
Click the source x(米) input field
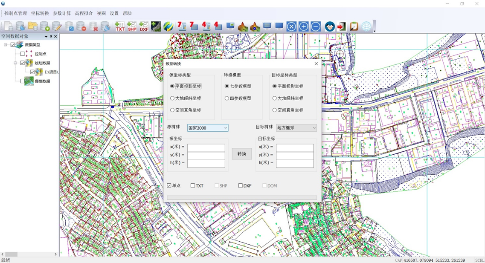pos(206,147)
